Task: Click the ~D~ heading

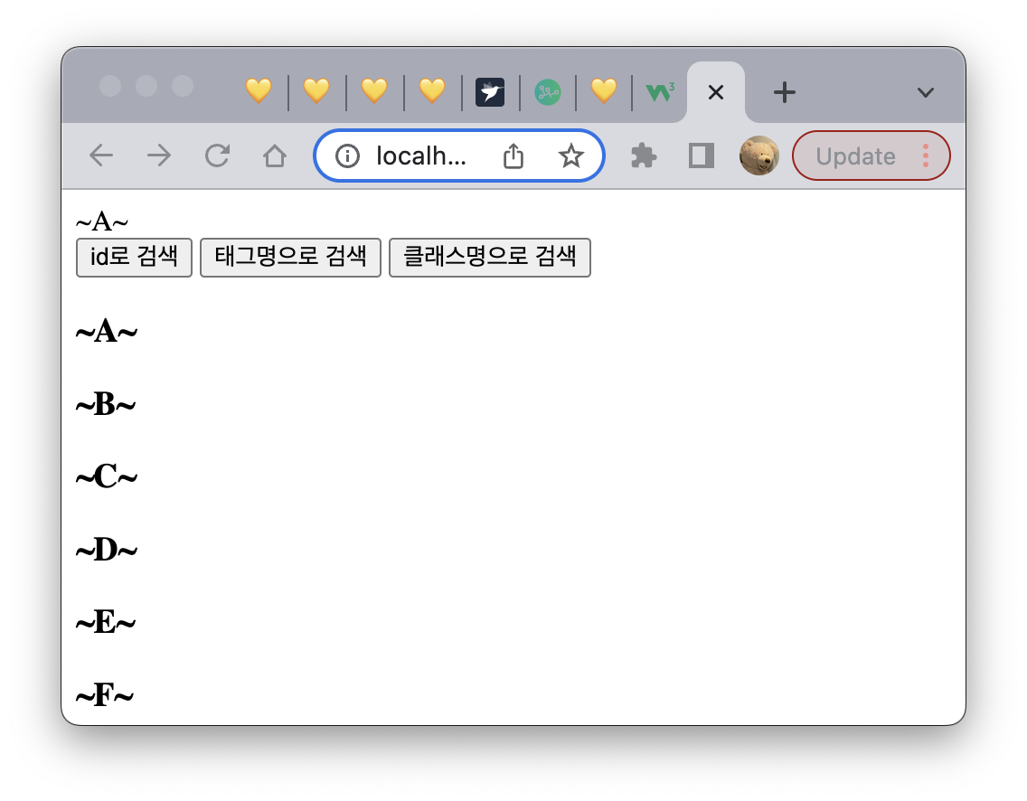Action: [x=107, y=550]
